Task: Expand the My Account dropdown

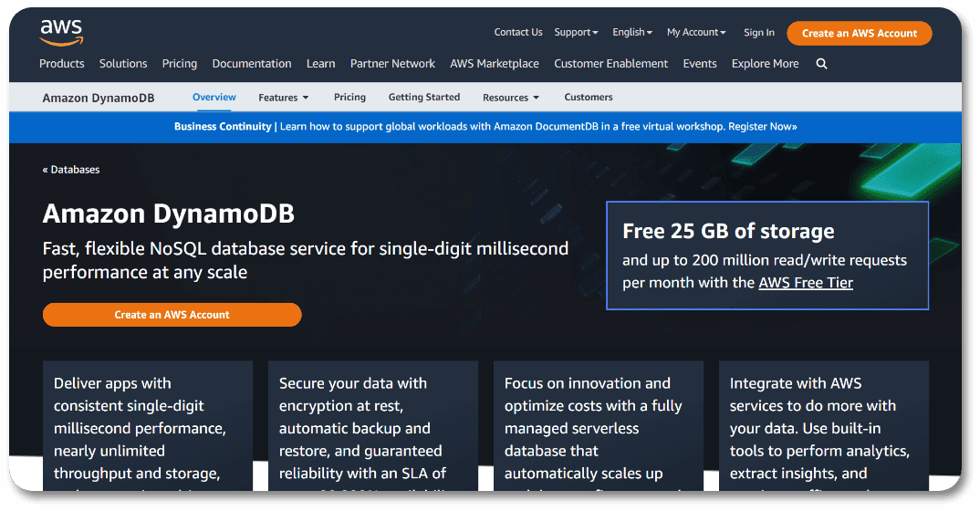Action: point(696,33)
